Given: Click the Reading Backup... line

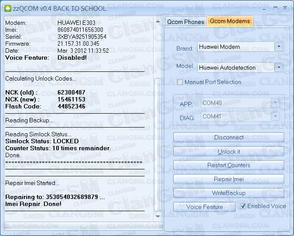Looking at the screenshot, I should (29, 120).
